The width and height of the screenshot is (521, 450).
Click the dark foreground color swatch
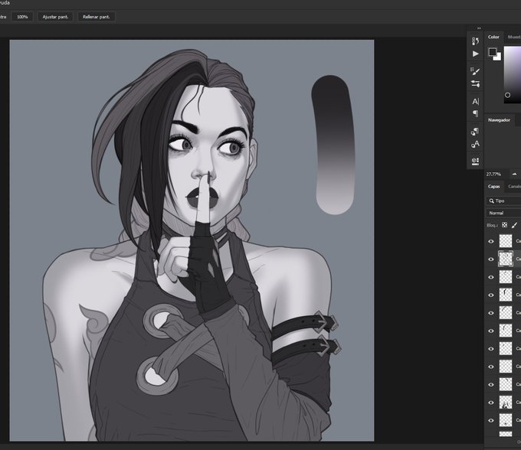pos(492,52)
